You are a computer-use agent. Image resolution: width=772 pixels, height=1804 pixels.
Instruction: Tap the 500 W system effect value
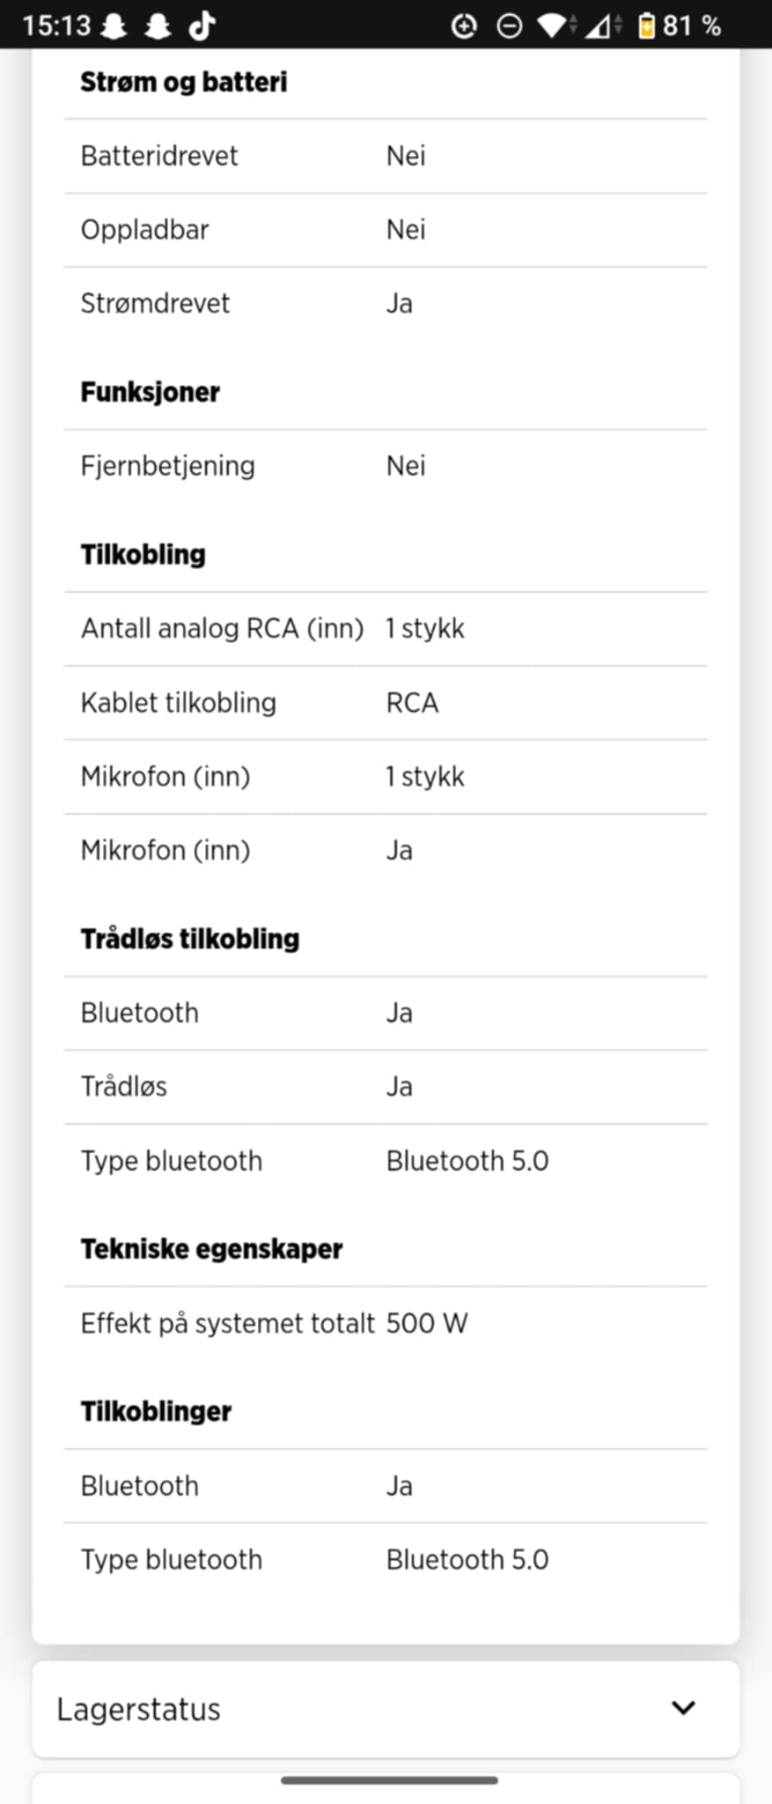(427, 1323)
